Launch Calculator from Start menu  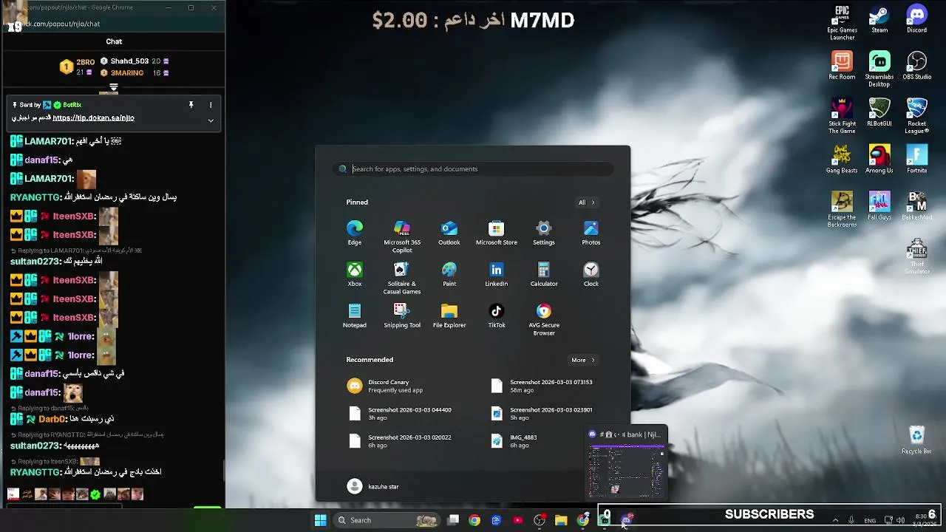tap(544, 273)
